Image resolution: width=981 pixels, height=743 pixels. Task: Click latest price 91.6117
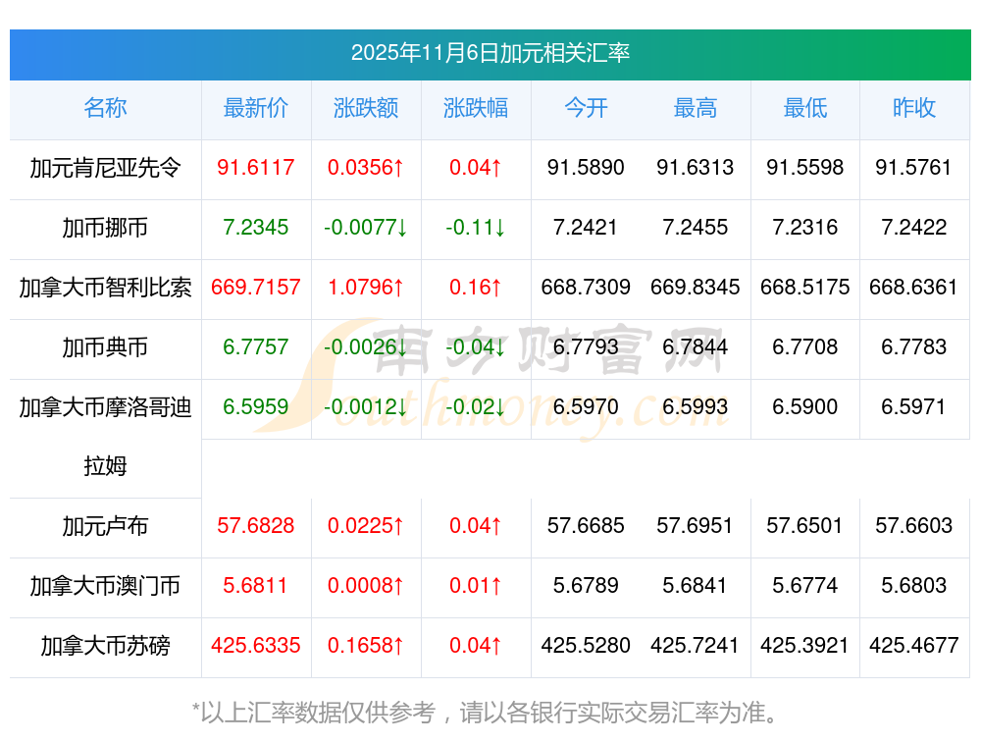click(255, 168)
